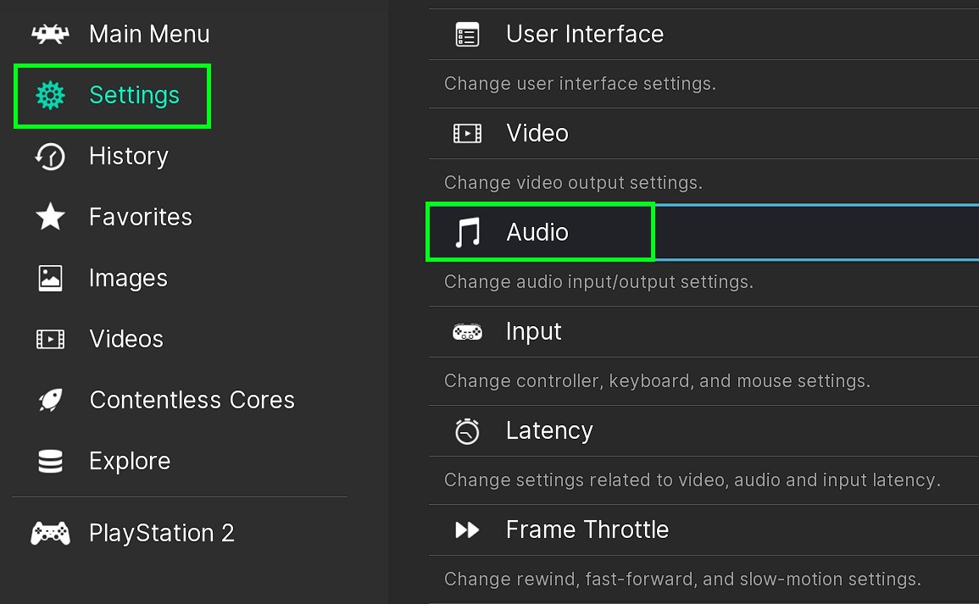Click the Audio music note icon
The image size is (979, 604).
coord(467,232)
